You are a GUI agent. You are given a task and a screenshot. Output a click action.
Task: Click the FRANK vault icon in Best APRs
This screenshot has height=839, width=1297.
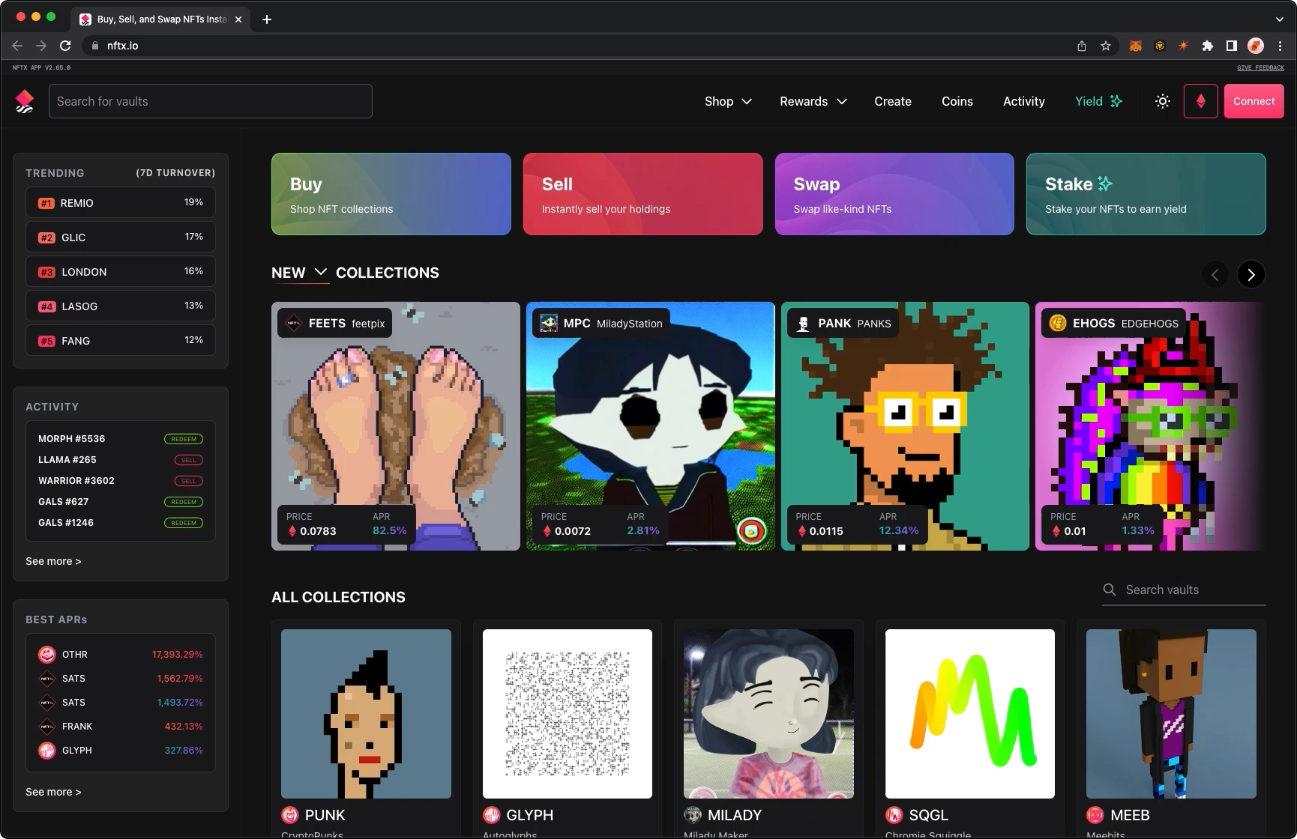click(47, 727)
